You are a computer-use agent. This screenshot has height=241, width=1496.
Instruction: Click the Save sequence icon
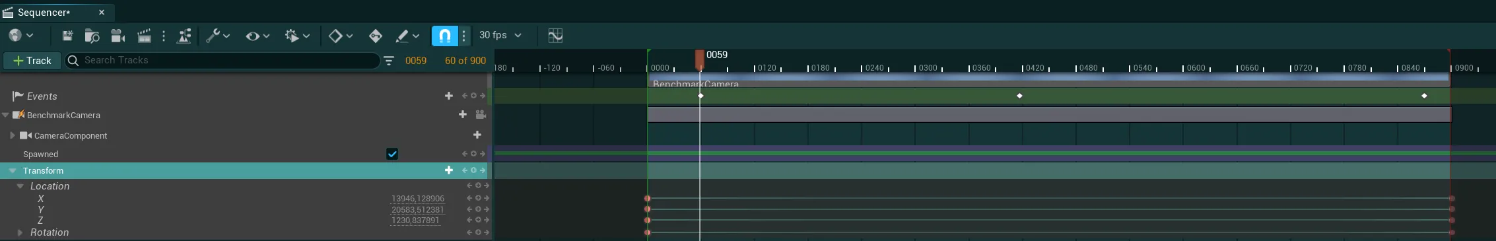pyautogui.click(x=67, y=36)
